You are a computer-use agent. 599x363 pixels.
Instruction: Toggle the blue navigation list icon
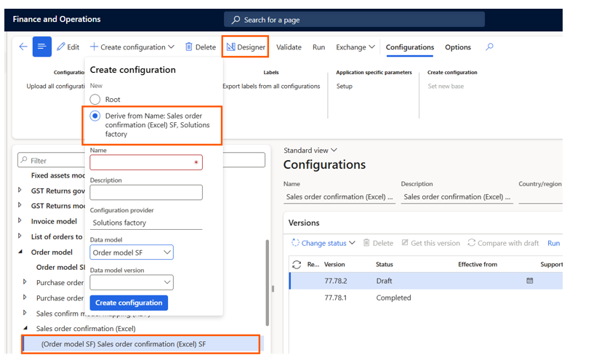[x=42, y=47]
